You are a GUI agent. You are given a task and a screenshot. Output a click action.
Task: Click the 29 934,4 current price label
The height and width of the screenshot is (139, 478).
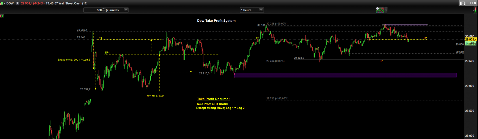471,39
